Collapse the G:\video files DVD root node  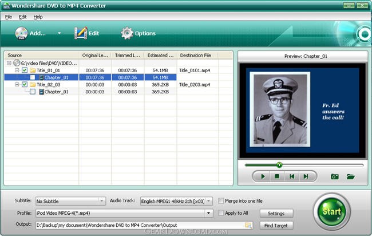pyautogui.click(x=9, y=63)
